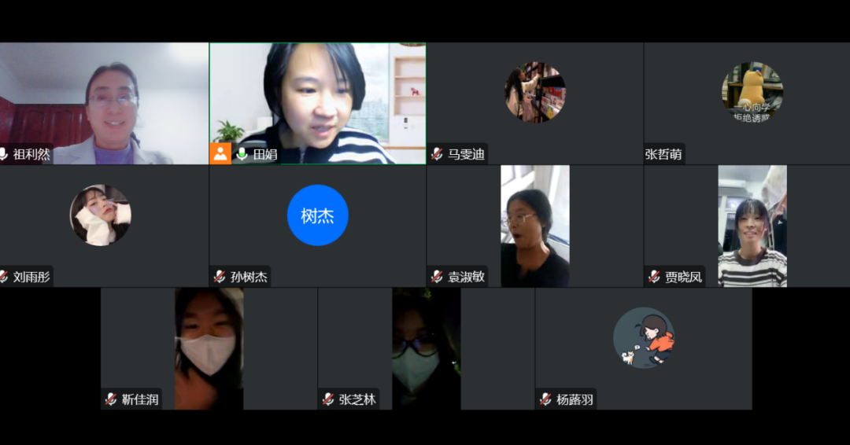Image resolution: width=850 pixels, height=445 pixels.
Task: Click the orange host icon beside 田娟
Action: pyautogui.click(x=220, y=154)
